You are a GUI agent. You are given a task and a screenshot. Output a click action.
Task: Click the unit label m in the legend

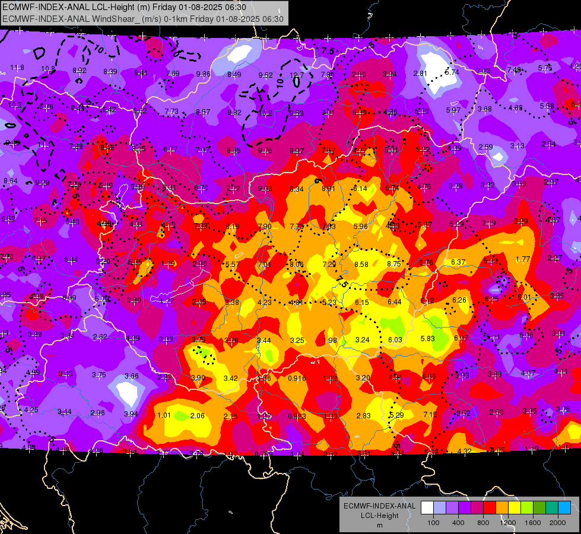point(380,526)
